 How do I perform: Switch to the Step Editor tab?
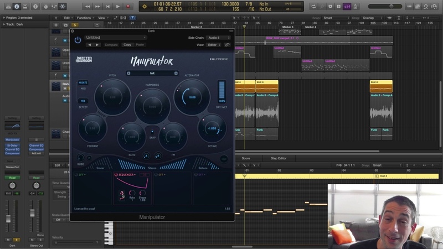tap(279, 158)
